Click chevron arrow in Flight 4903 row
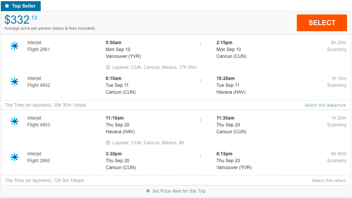This screenshot has width=352, height=198. [201, 120]
